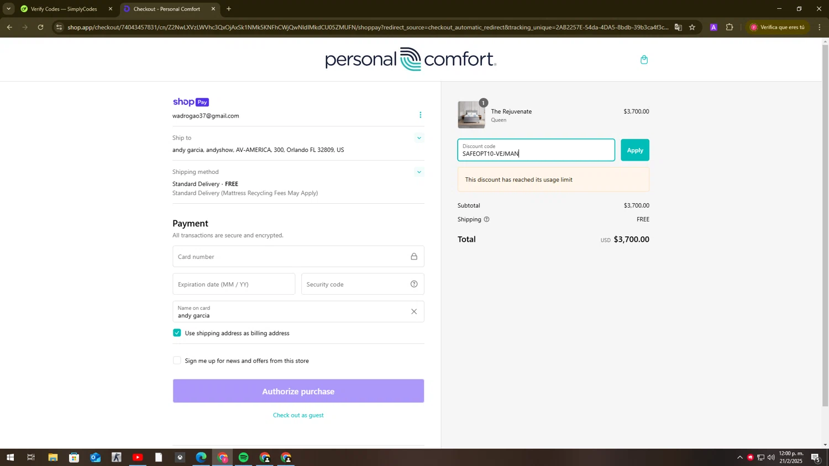The image size is (829, 466).
Task: Focus the Discount code input field
Action: (536, 150)
